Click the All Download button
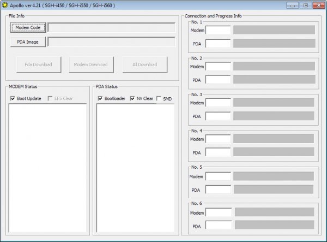 pos(145,64)
